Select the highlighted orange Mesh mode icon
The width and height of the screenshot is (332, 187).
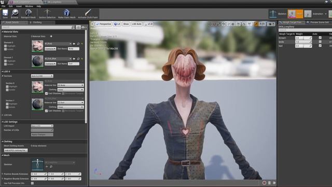click(x=295, y=14)
